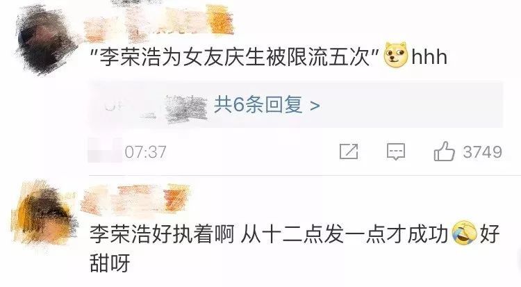Open the first commenter's dark avatar

45,40
